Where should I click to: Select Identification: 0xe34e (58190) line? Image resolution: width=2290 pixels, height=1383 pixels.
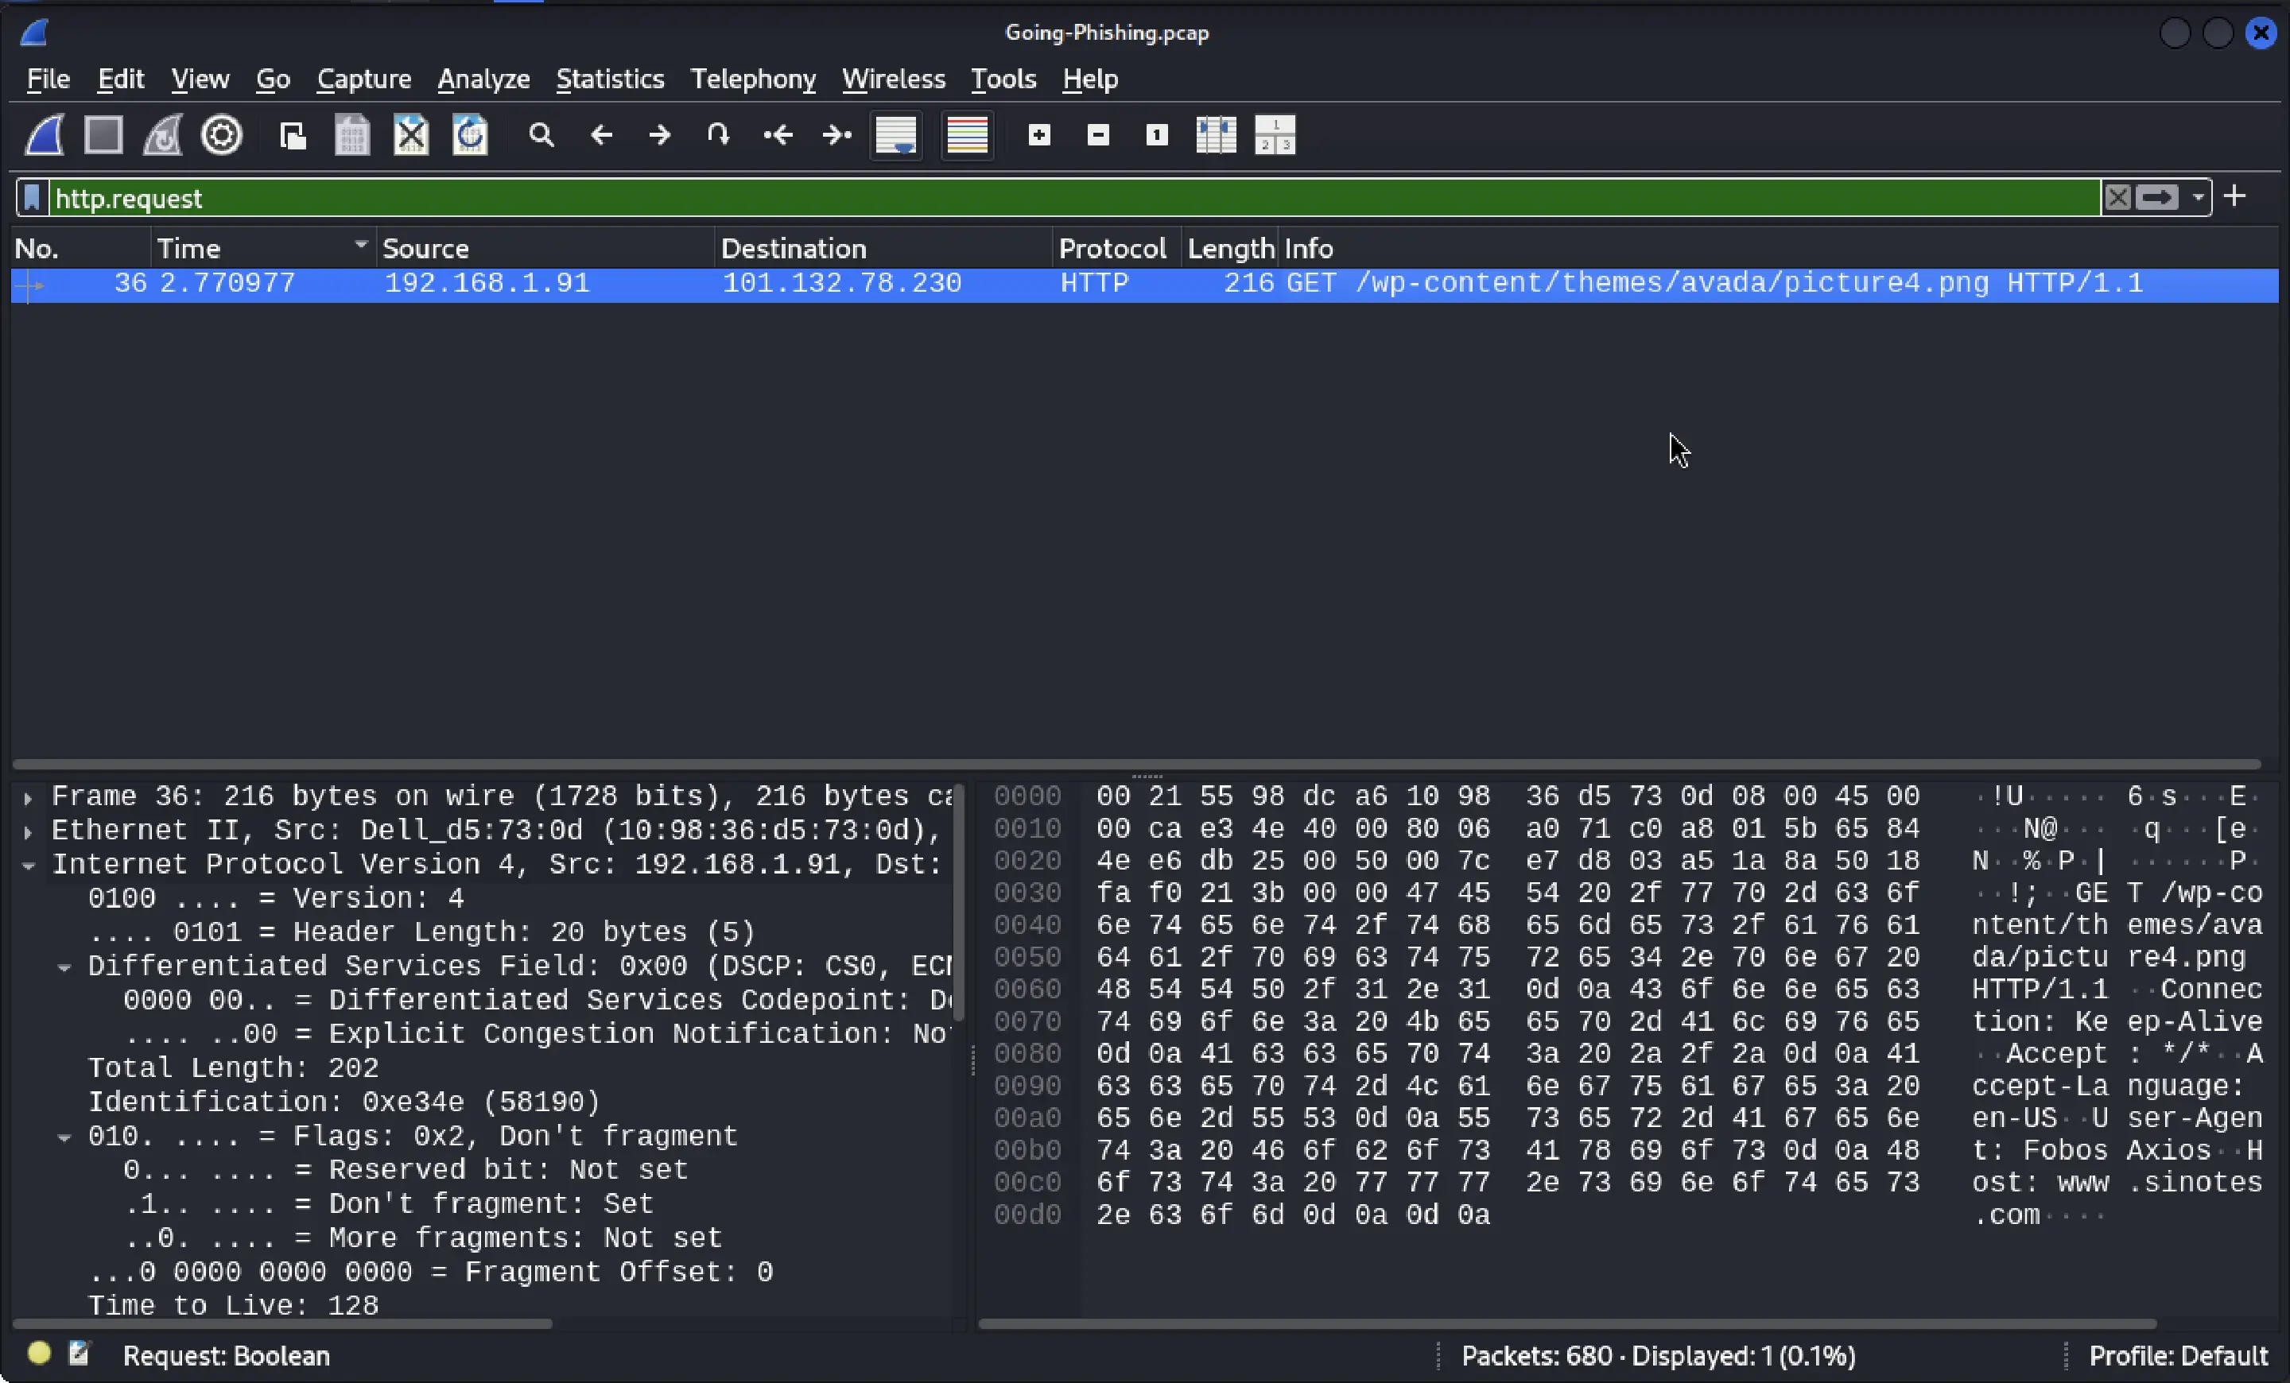(x=343, y=1102)
